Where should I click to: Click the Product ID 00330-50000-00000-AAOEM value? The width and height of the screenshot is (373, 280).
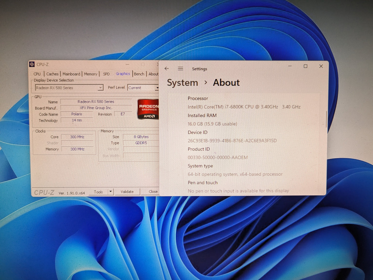(x=218, y=157)
